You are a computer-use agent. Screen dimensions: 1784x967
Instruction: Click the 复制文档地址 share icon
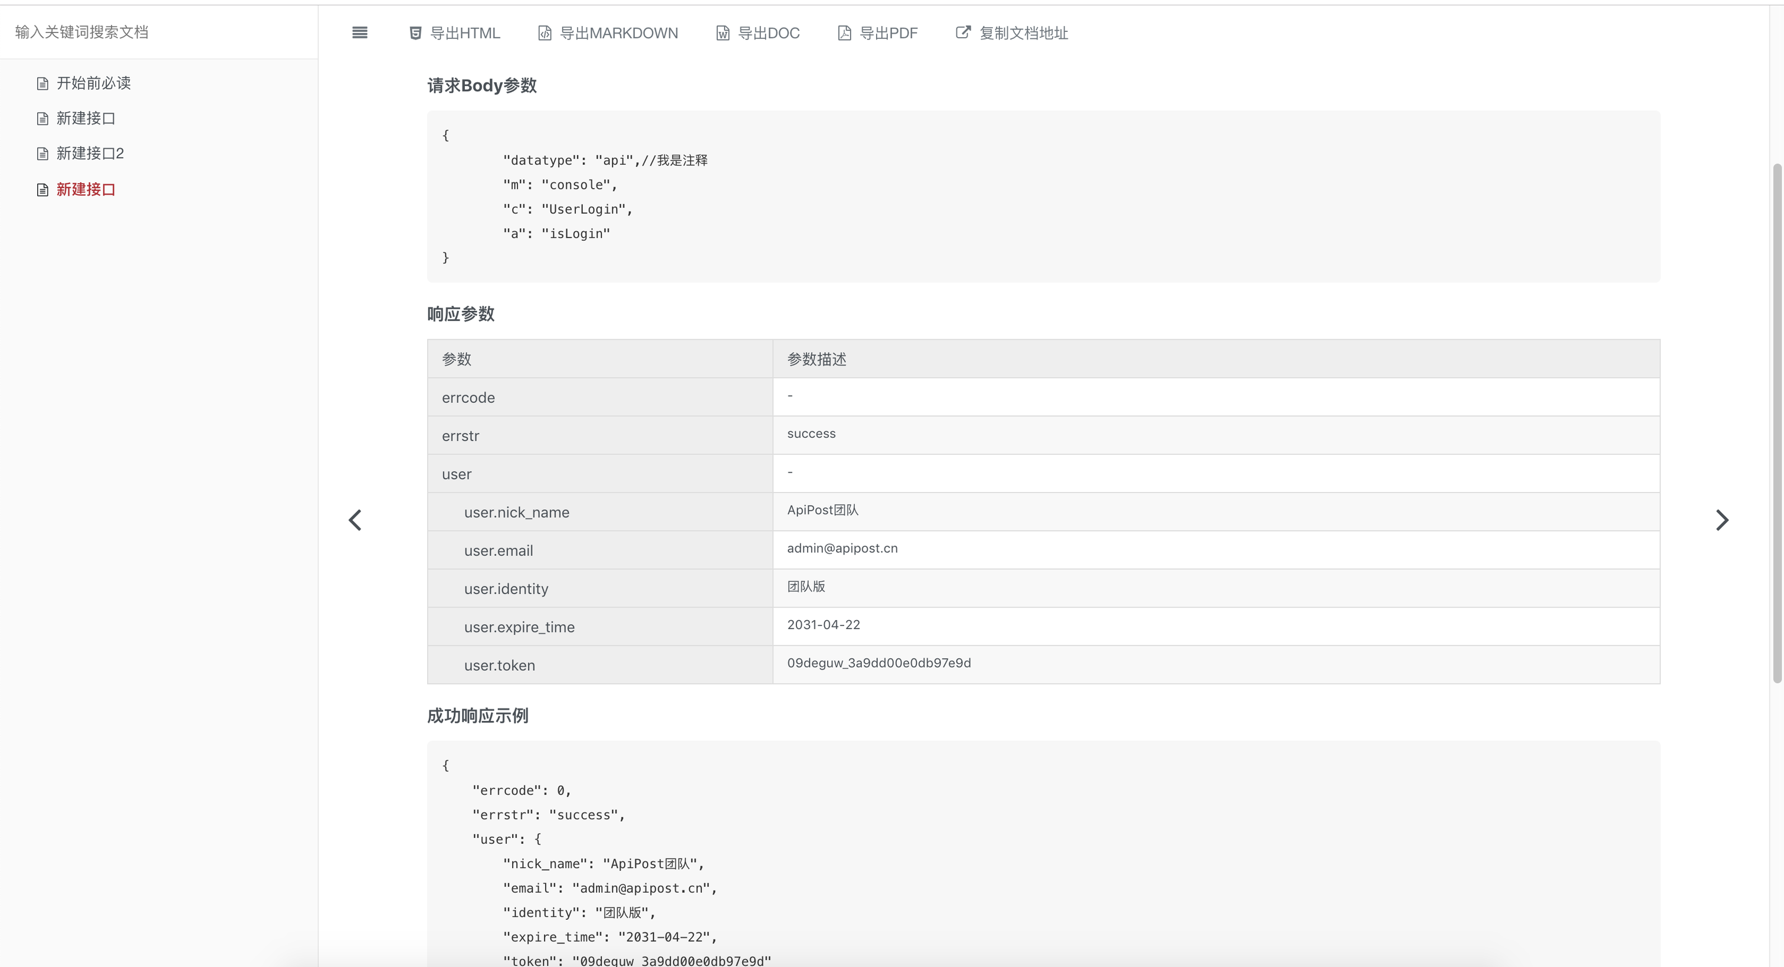coord(962,32)
